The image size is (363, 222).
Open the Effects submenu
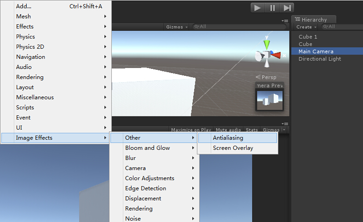[x=56, y=26]
